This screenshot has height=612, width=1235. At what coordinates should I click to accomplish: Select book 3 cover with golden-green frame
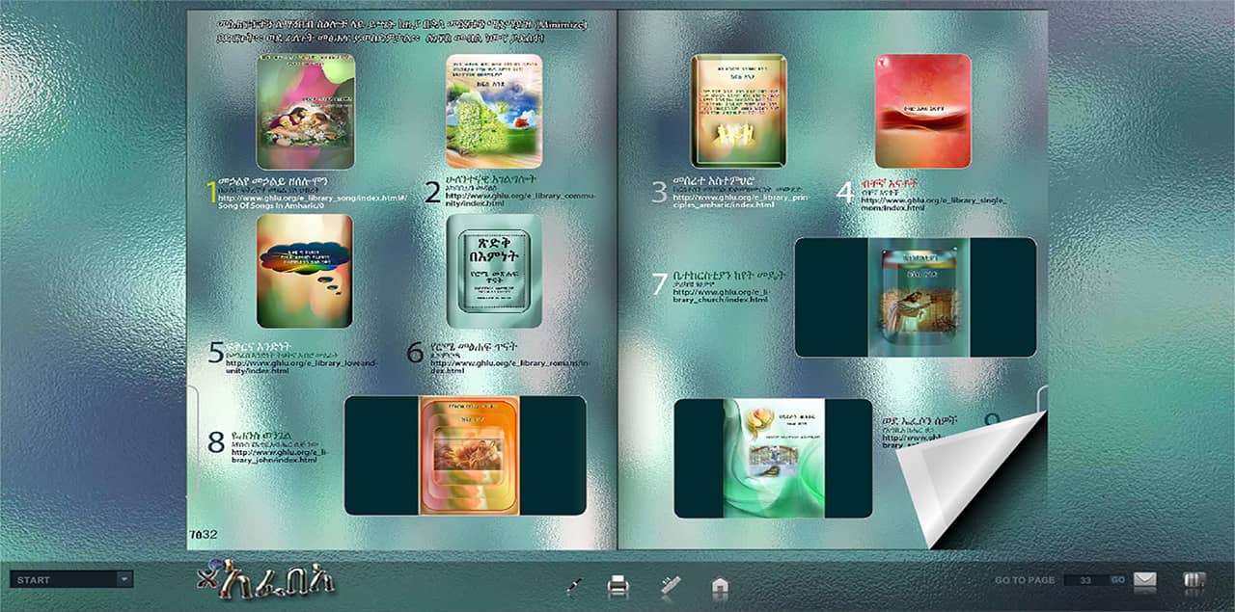tap(738, 111)
